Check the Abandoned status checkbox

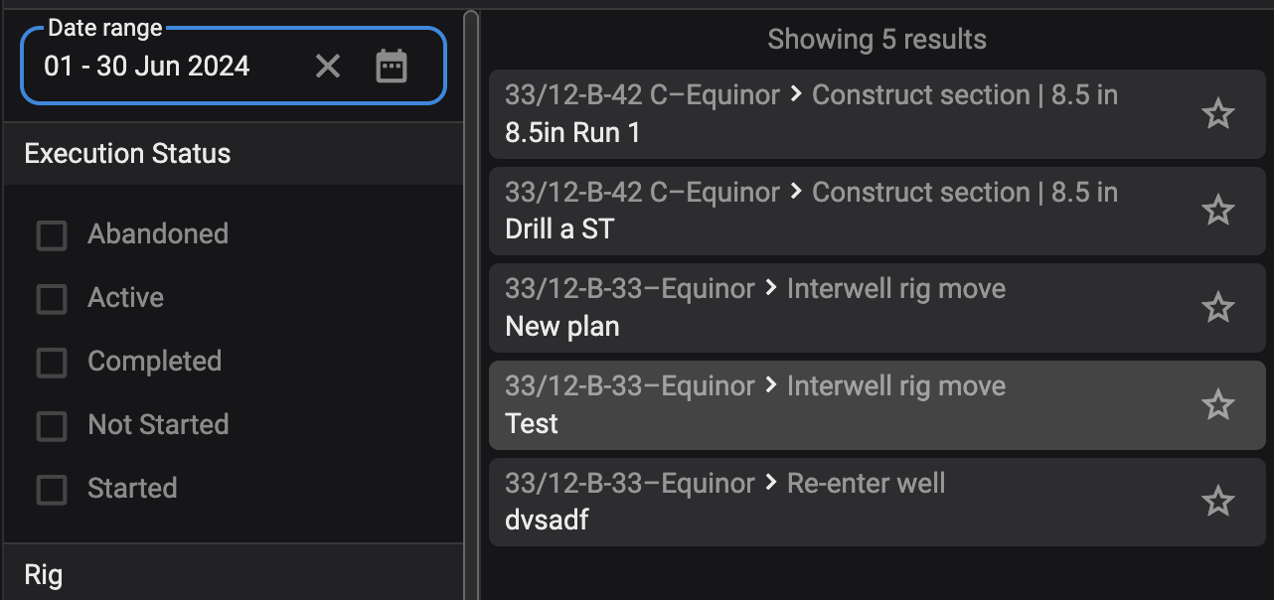pos(52,235)
